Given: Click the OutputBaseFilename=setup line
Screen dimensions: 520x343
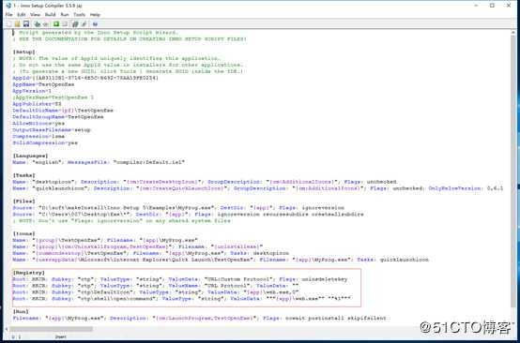Looking at the screenshot, I should point(52,129).
